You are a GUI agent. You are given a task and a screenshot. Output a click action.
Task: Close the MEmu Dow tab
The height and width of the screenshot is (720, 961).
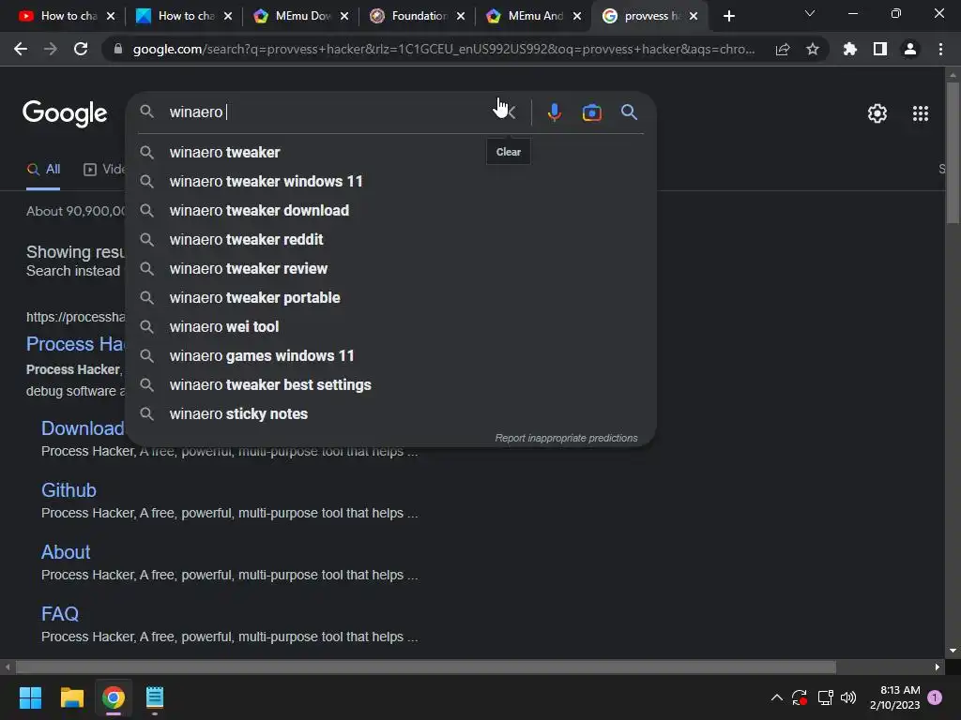(343, 17)
